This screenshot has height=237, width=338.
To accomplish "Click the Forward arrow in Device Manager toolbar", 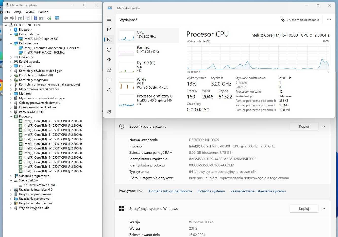I will coord(12,18).
